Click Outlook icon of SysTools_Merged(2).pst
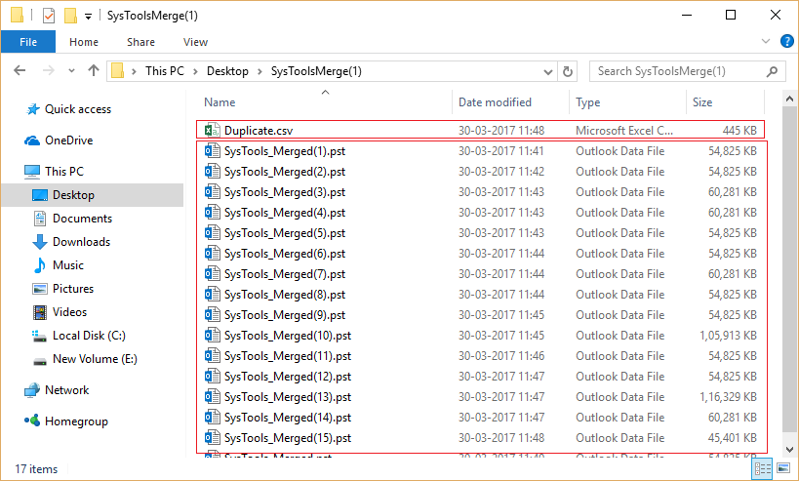Image resolution: width=799 pixels, height=481 pixels. [x=212, y=172]
